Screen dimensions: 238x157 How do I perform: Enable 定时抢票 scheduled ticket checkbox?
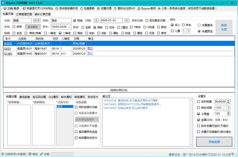[x=198, y=101]
